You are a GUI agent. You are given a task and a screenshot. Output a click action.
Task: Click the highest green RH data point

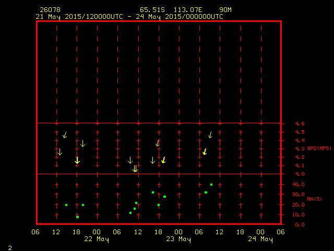[211, 185]
